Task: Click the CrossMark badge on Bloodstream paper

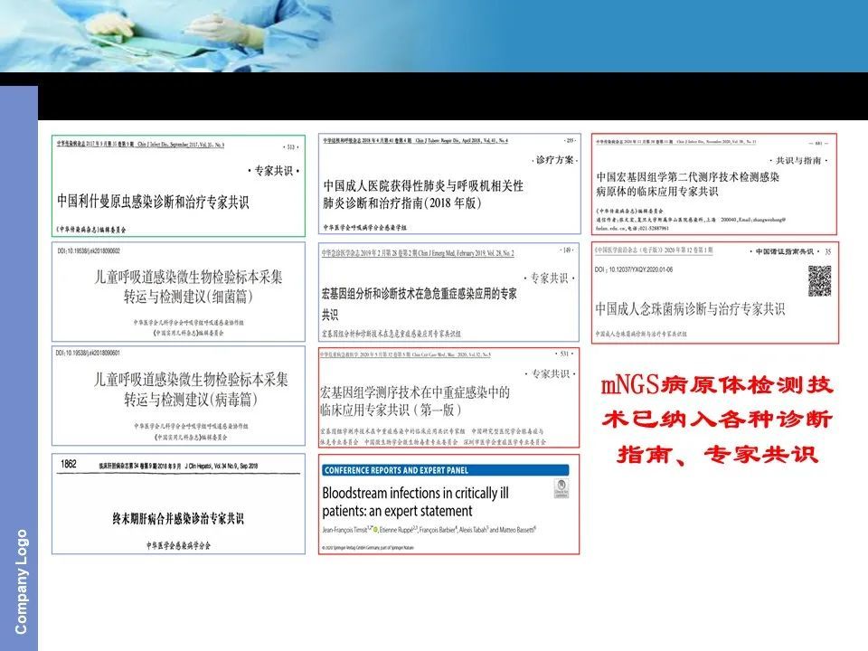Action: [x=561, y=489]
